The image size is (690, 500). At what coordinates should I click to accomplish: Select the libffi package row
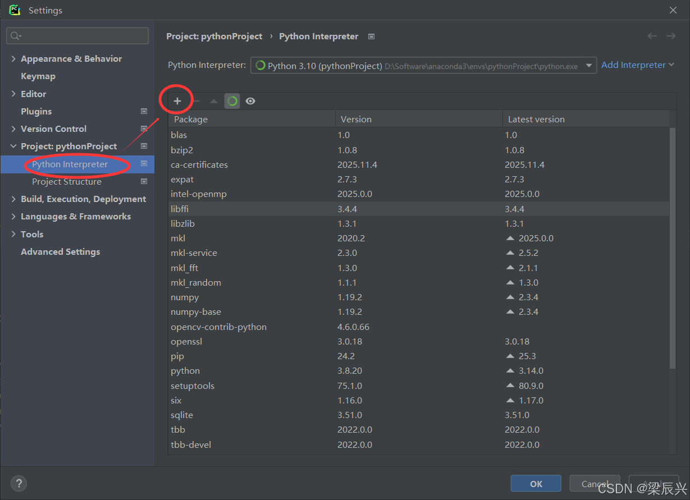tap(419, 209)
